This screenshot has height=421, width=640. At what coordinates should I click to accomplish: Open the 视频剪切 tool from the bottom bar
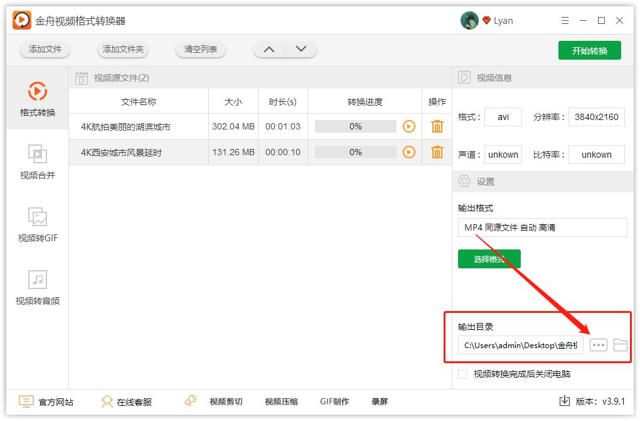point(225,401)
